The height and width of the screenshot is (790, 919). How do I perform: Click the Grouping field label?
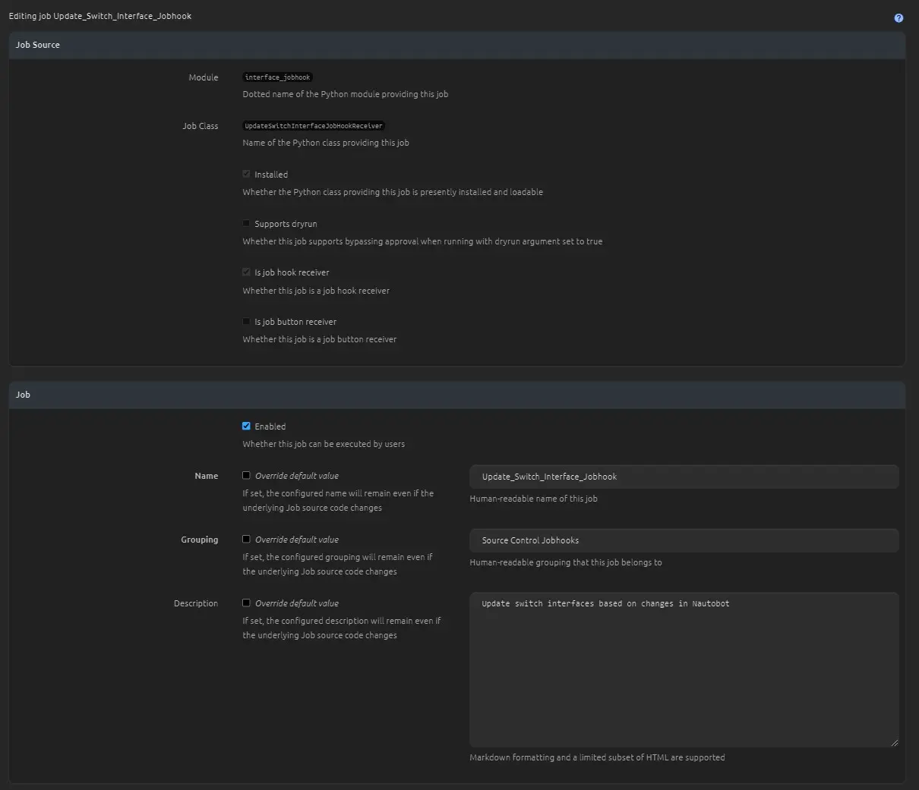[199, 540]
